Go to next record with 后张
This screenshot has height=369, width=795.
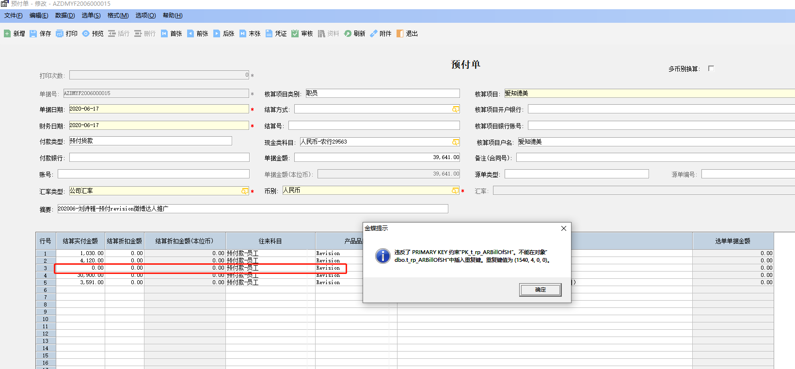pyautogui.click(x=224, y=33)
